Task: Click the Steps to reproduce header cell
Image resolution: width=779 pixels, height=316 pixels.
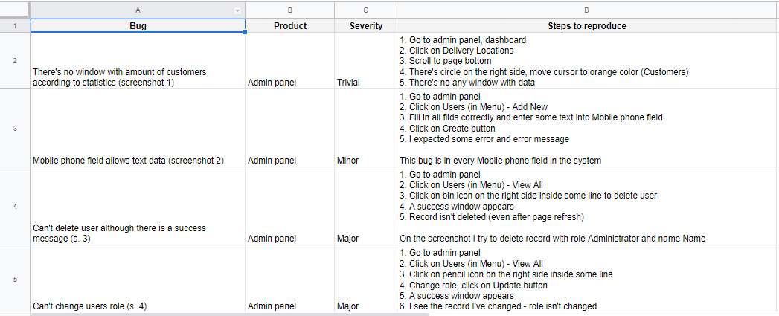Action: [x=587, y=26]
